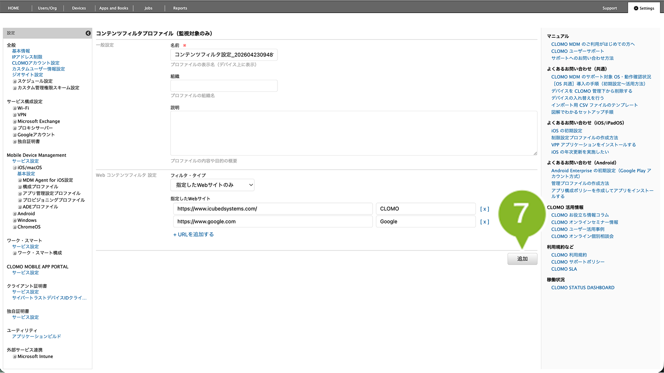Viewport: 664px width, 373px height.
Task: Collapse the iOS/macOS tree node
Action: click(15, 168)
